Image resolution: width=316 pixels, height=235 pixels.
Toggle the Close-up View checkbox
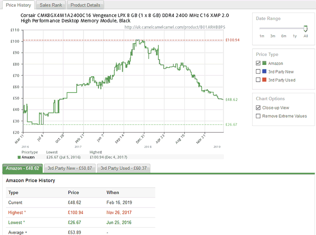pyautogui.click(x=258, y=108)
